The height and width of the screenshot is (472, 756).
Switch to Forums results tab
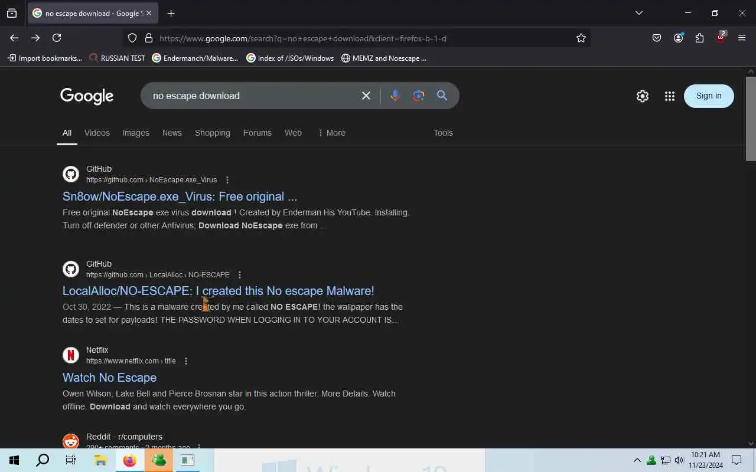click(258, 133)
